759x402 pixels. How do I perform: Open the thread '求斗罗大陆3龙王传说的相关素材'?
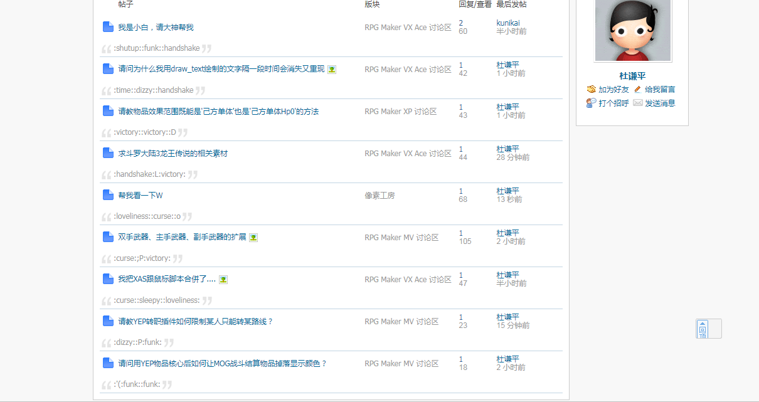pos(173,154)
